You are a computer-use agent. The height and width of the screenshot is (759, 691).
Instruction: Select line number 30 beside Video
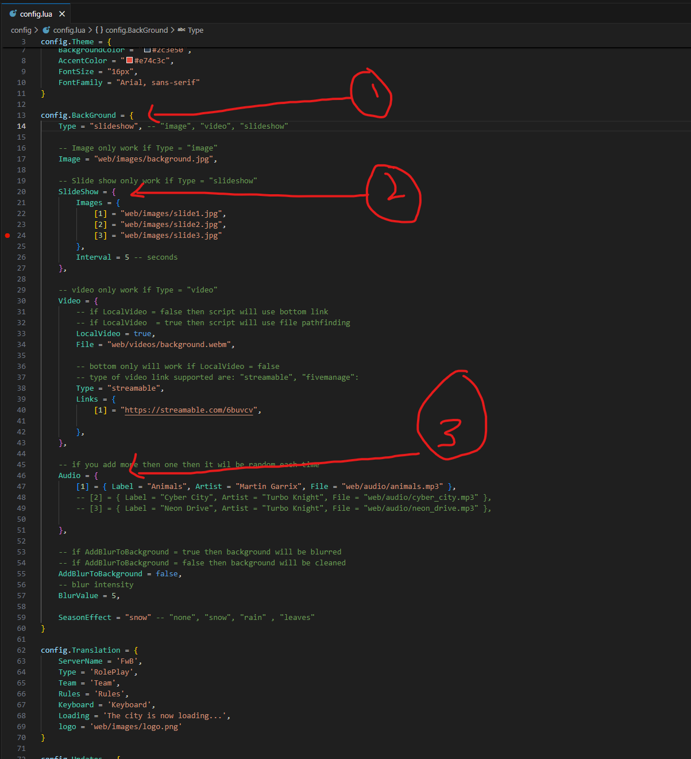point(21,301)
